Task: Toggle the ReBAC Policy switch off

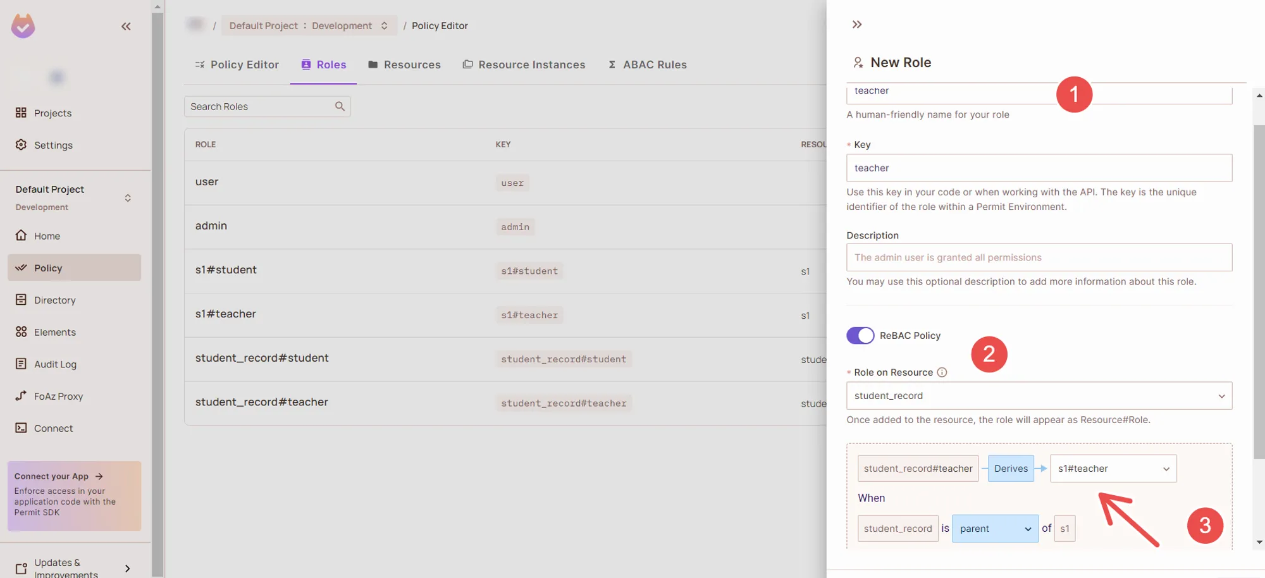Action: 860,335
